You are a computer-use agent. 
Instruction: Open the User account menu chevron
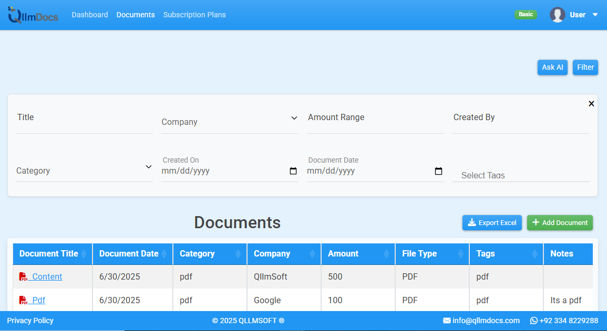[x=594, y=15]
